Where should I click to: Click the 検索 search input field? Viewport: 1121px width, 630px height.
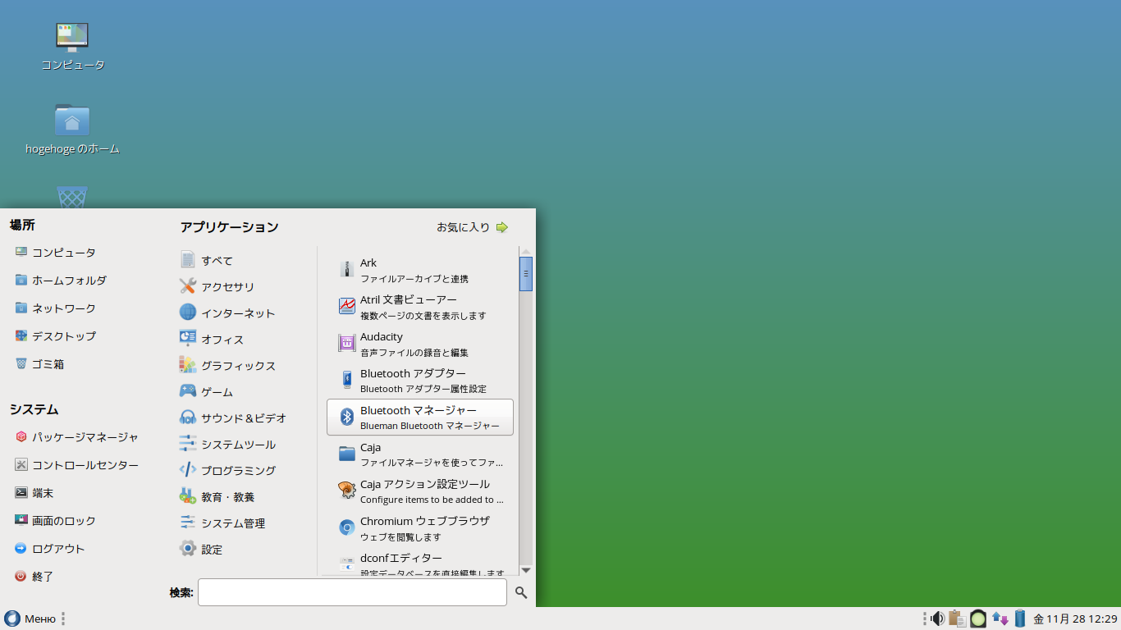coord(352,592)
